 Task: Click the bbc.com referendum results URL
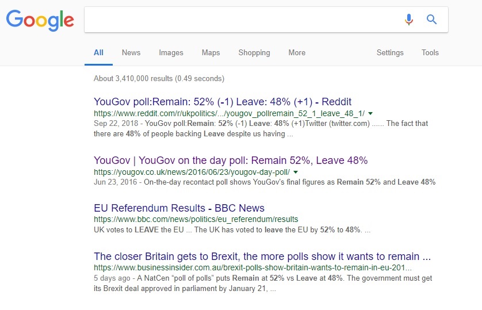tap(196, 219)
